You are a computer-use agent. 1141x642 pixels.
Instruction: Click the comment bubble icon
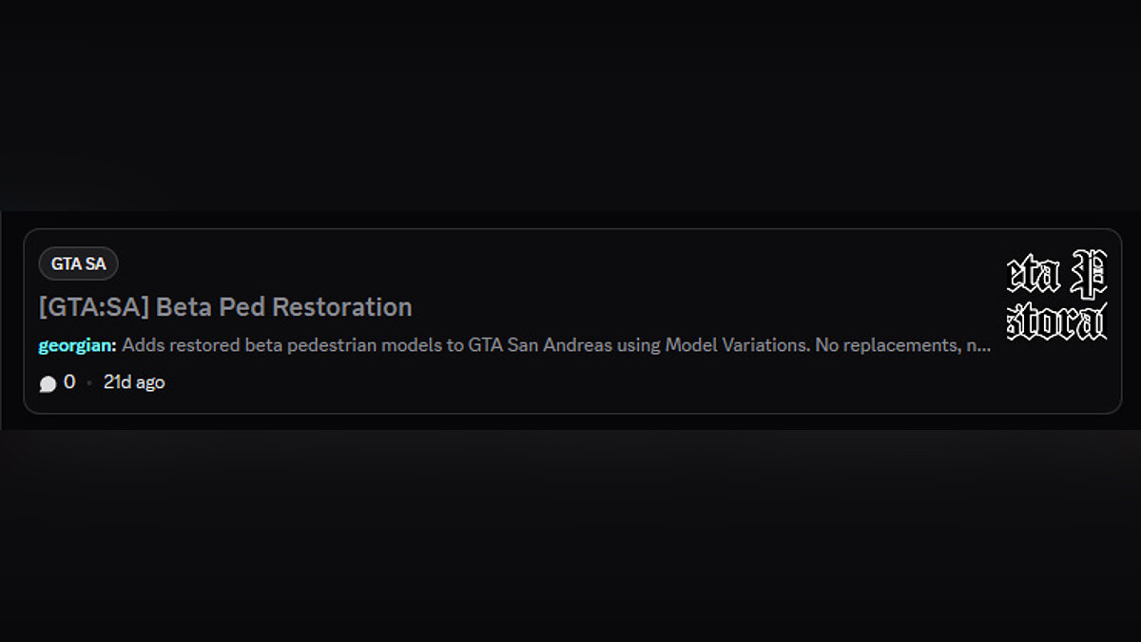point(48,383)
